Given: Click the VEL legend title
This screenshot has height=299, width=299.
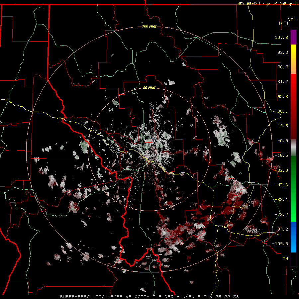Looking at the screenshot, I should [x=292, y=20].
